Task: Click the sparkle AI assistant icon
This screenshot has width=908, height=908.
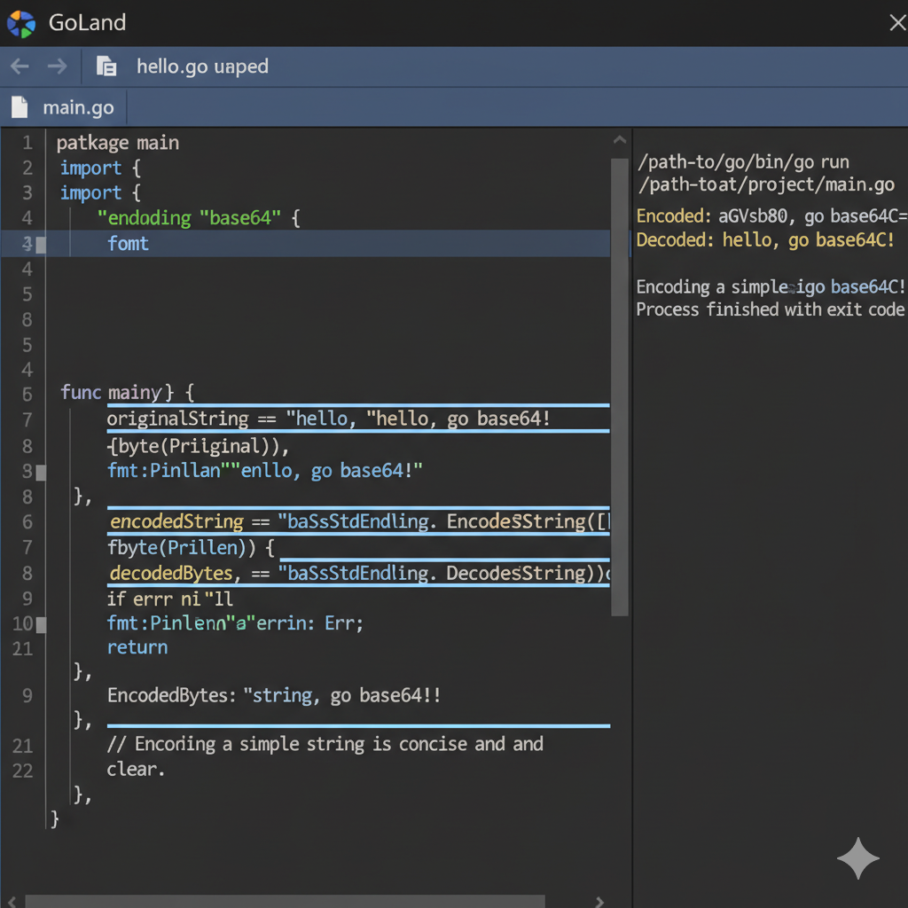Action: 857,858
